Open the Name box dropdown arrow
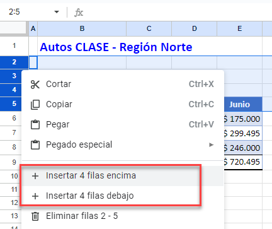The image size is (272, 229). coord(57,12)
